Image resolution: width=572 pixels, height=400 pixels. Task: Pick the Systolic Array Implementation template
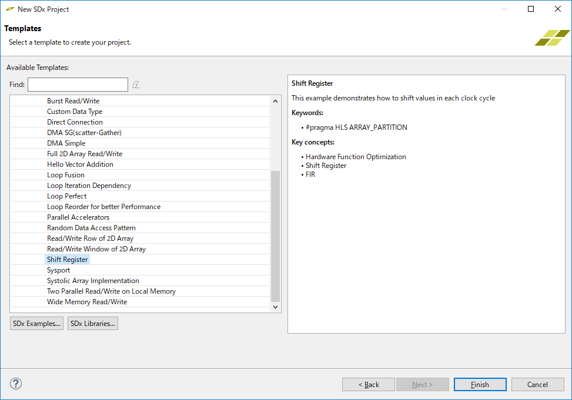coord(93,281)
